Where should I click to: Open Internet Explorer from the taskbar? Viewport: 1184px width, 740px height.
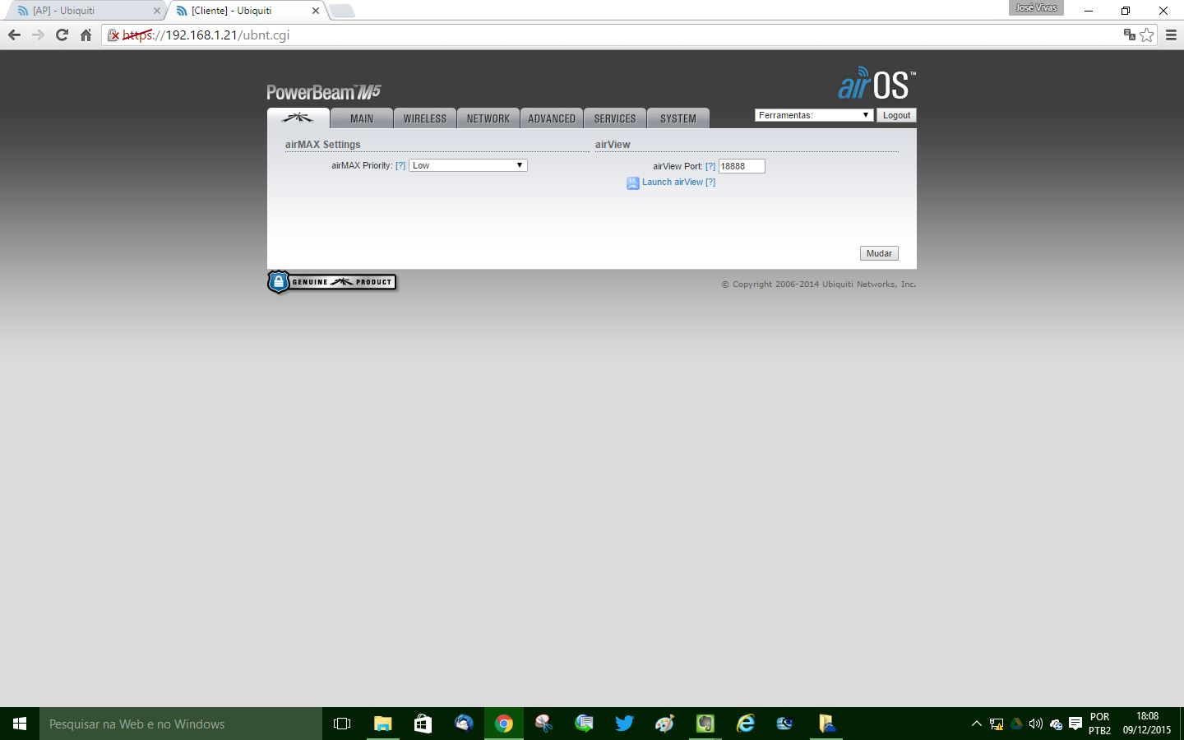[x=745, y=724]
